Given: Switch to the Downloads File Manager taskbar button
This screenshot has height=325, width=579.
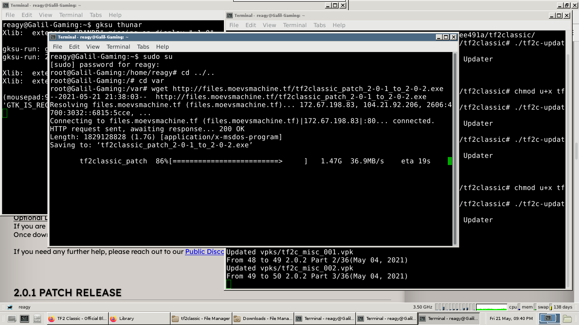Looking at the screenshot, I should tap(262, 319).
